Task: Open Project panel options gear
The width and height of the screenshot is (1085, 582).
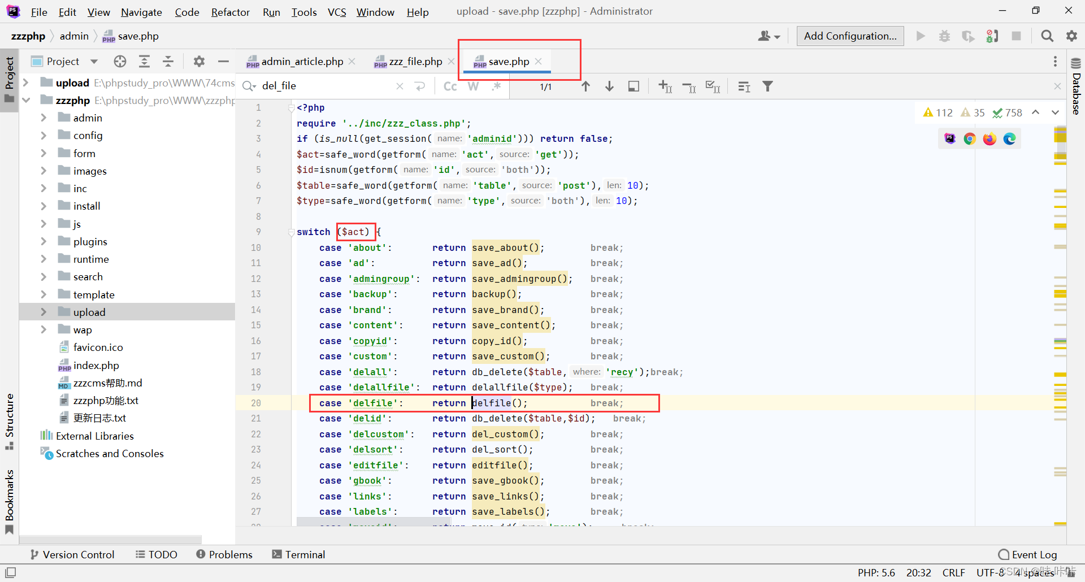Action: pos(199,61)
